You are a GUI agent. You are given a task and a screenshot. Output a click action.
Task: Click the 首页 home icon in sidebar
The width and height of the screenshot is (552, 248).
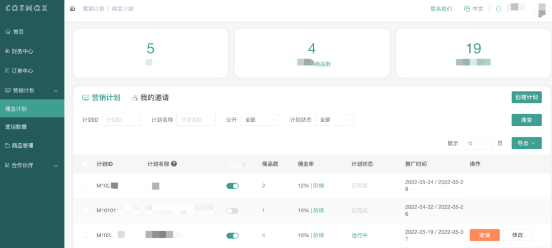pos(8,32)
